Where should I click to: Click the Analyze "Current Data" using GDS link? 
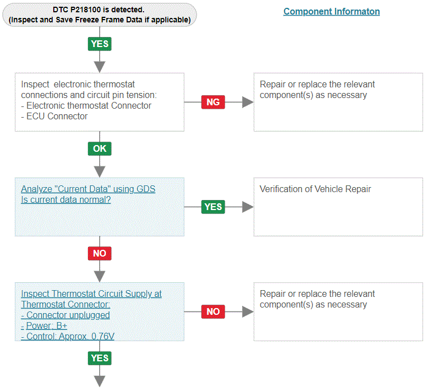(88, 189)
